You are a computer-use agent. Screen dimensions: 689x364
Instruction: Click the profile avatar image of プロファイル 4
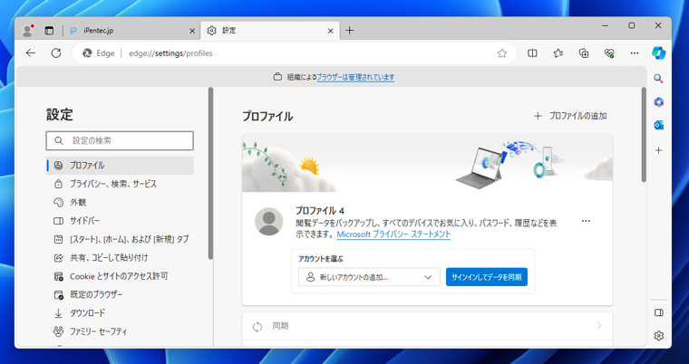[x=269, y=221]
